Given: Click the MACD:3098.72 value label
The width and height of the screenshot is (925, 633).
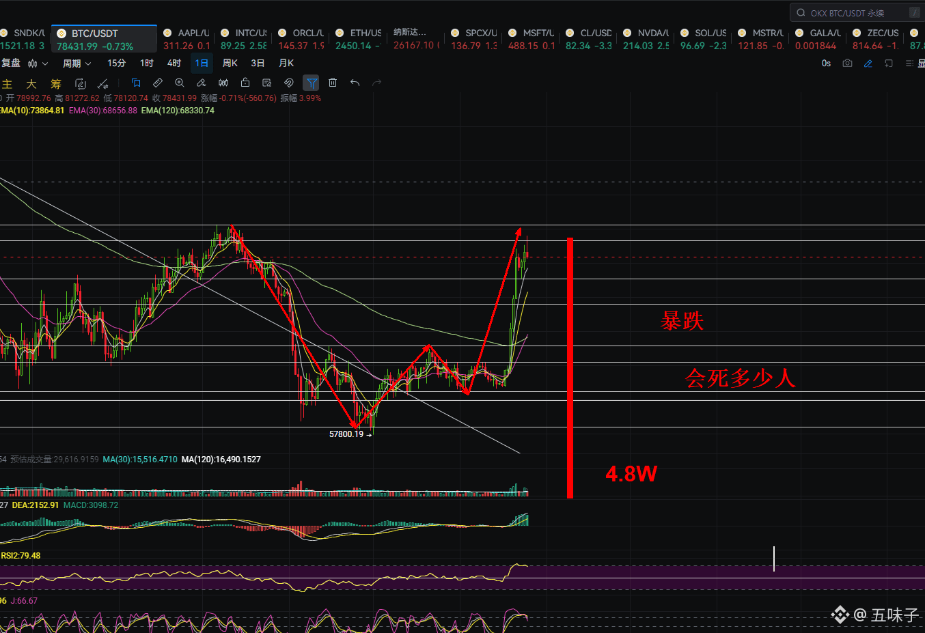Looking at the screenshot, I should tap(91, 505).
